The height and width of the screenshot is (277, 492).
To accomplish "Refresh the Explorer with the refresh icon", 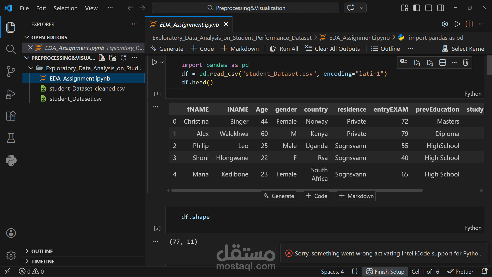I will click(x=124, y=58).
